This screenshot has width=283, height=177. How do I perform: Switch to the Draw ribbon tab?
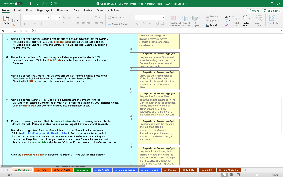pos(29,10)
